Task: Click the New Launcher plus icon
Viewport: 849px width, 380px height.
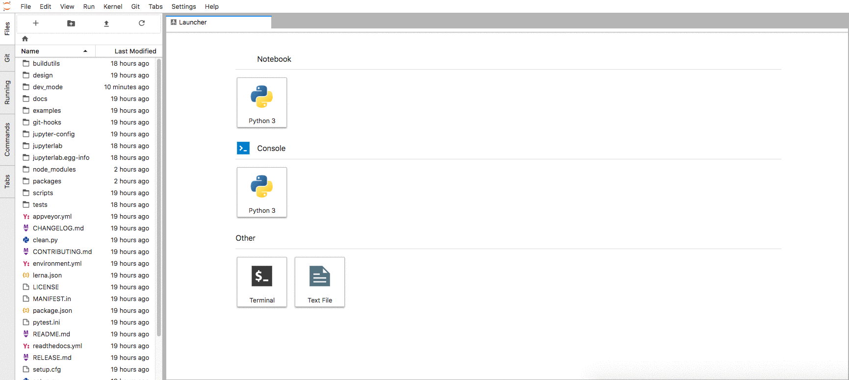Action: pyautogui.click(x=36, y=23)
